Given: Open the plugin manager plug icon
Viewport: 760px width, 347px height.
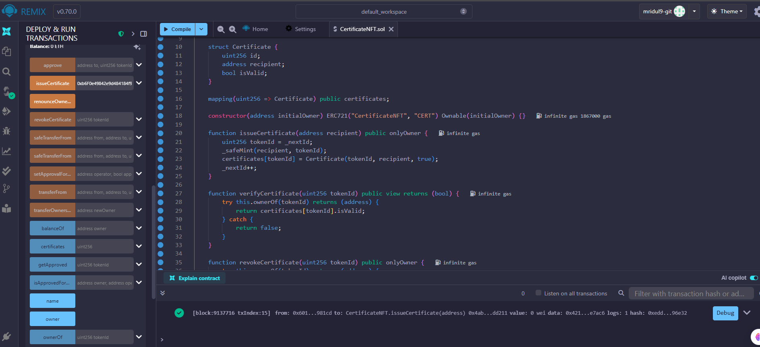Looking at the screenshot, I should pyautogui.click(x=6, y=337).
